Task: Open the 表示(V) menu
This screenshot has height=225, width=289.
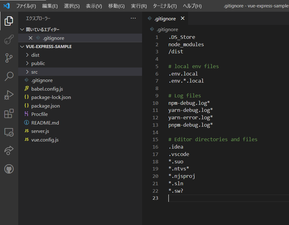Action: coord(94,6)
